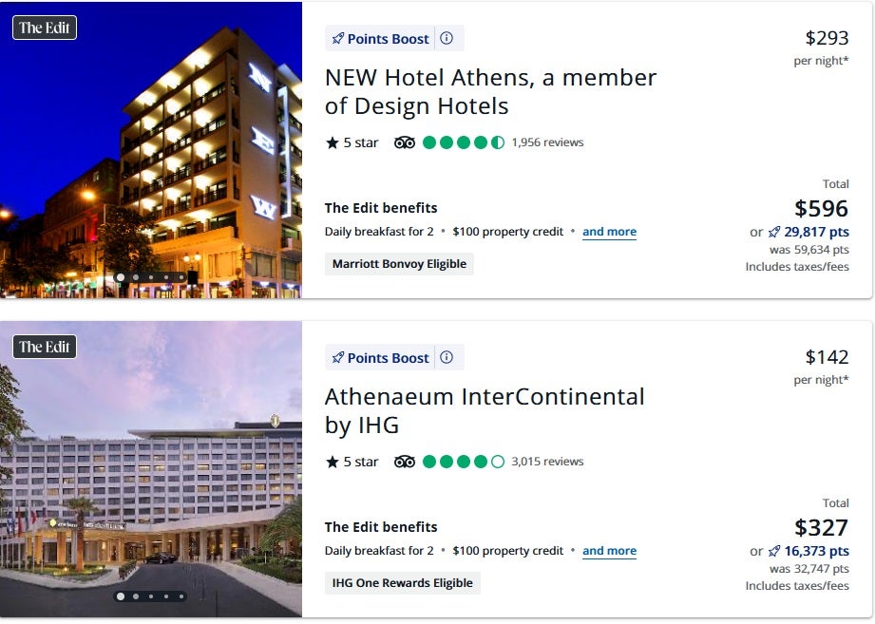Click Tripadvisor owl icon for NEW Hotel Athens
This screenshot has height=624, width=875.
tap(405, 142)
